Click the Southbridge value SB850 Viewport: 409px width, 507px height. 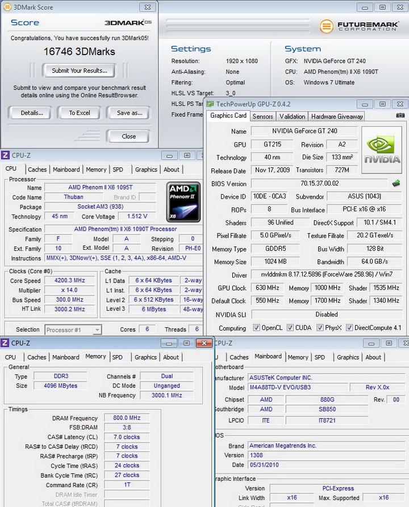327,409
